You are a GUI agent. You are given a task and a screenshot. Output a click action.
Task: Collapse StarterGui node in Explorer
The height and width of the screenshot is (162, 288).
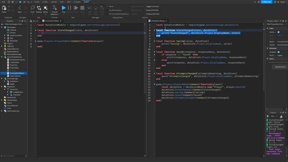2,87
